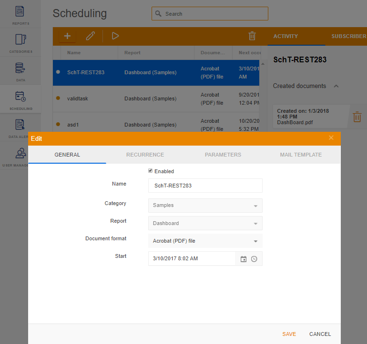Click the Save button
This screenshot has height=344, width=367.
(x=289, y=334)
